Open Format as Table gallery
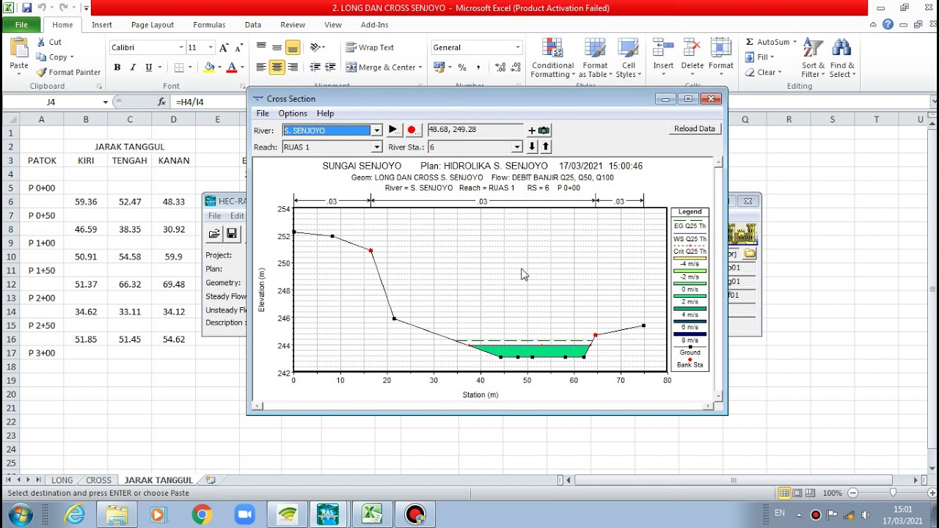 pos(595,58)
